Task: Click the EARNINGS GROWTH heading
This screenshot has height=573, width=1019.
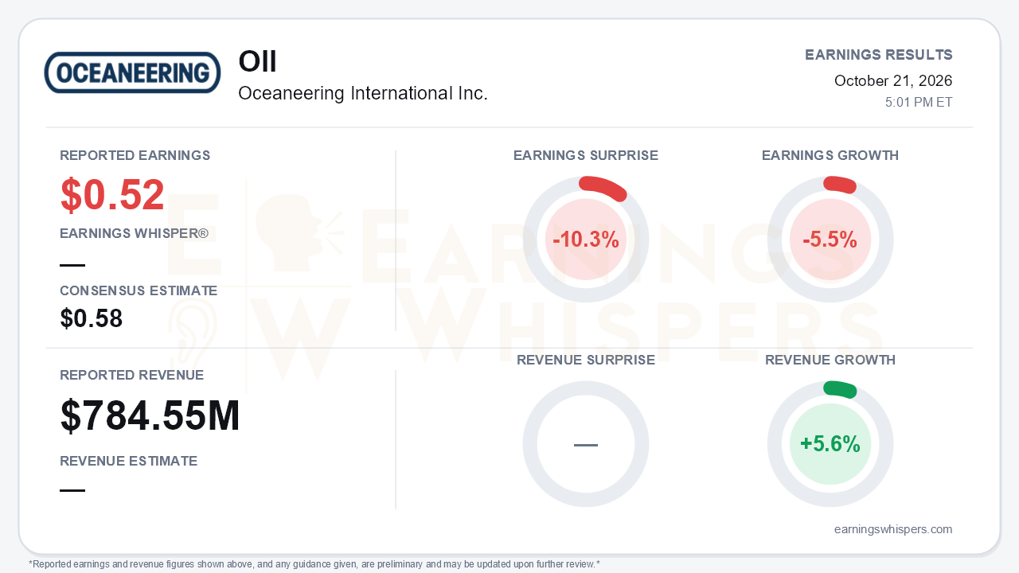Action: [830, 155]
